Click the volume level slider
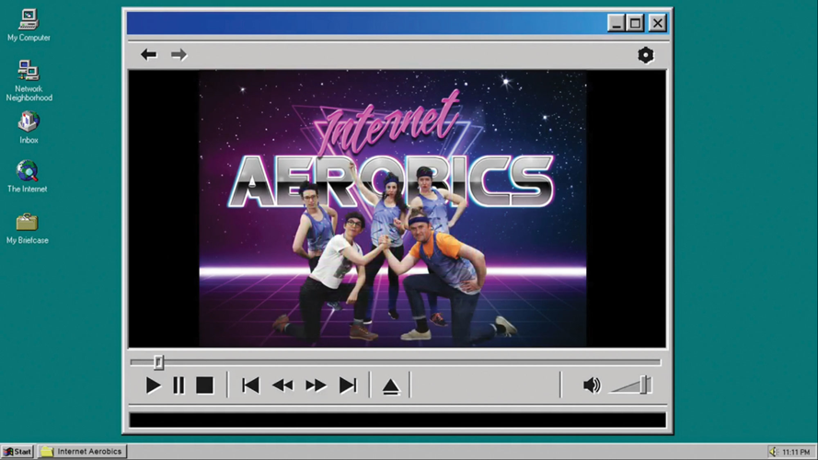The height and width of the screenshot is (460, 818). (644, 385)
